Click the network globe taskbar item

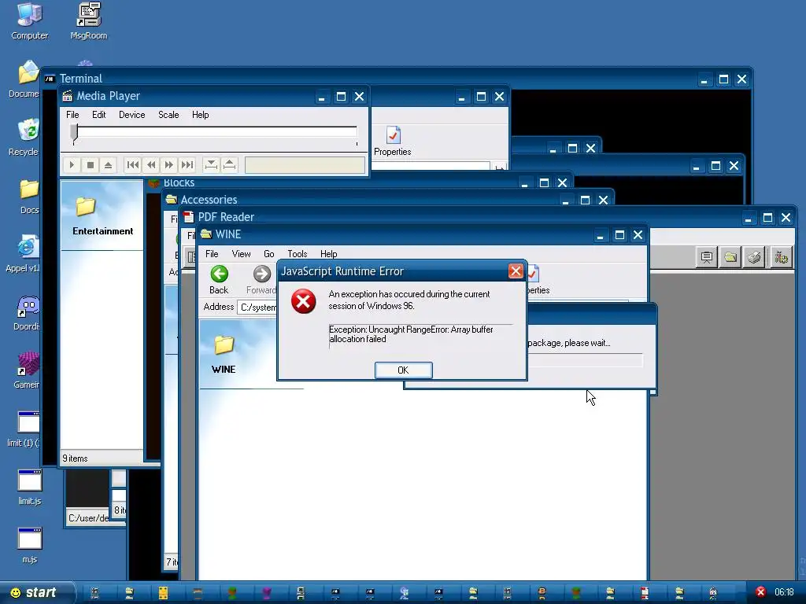[x=404, y=593]
